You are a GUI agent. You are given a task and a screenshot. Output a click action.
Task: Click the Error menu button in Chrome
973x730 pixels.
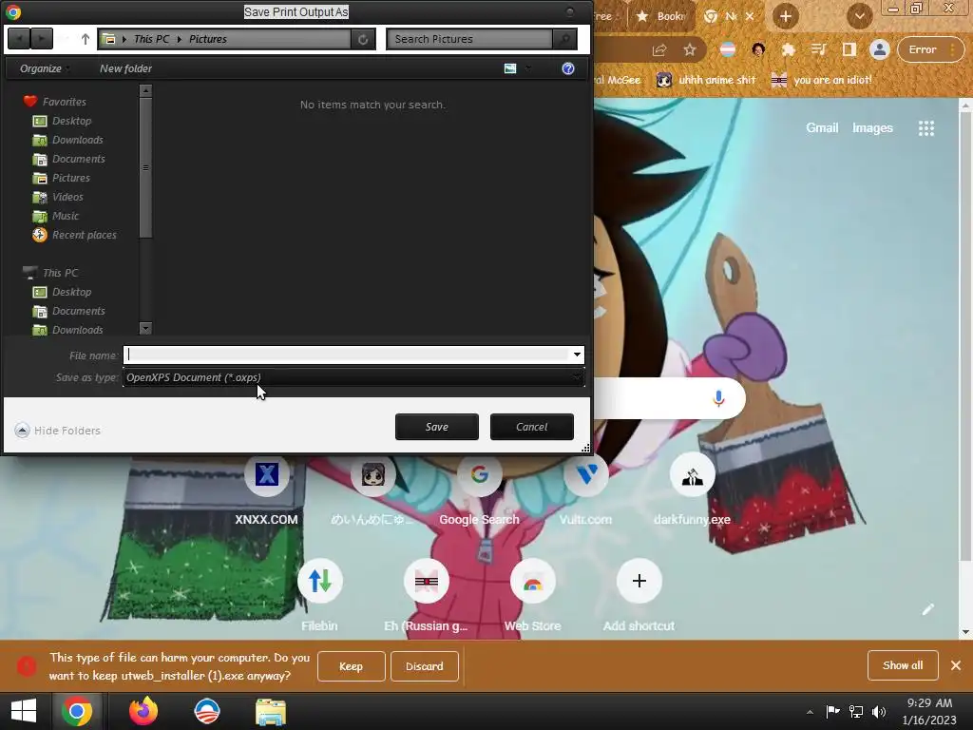tap(928, 49)
